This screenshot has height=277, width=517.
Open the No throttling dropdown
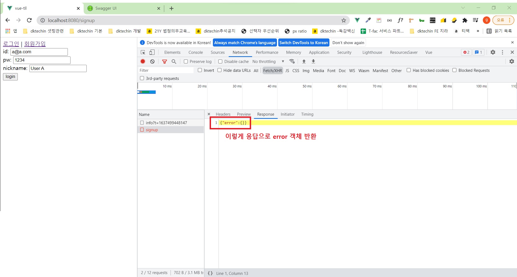pos(268,62)
